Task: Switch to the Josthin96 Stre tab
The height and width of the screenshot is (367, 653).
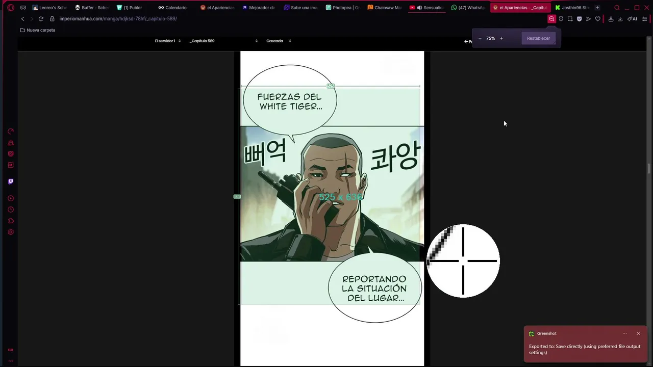Action: coord(572,8)
